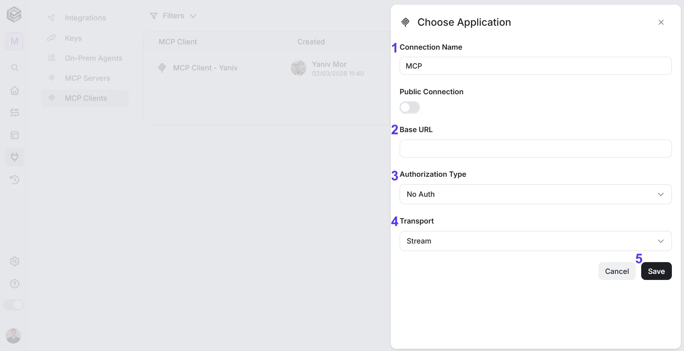Toggle the sidebar theme switch
The height and width of the screenshot is (351, 684).
tap(14, 305)
